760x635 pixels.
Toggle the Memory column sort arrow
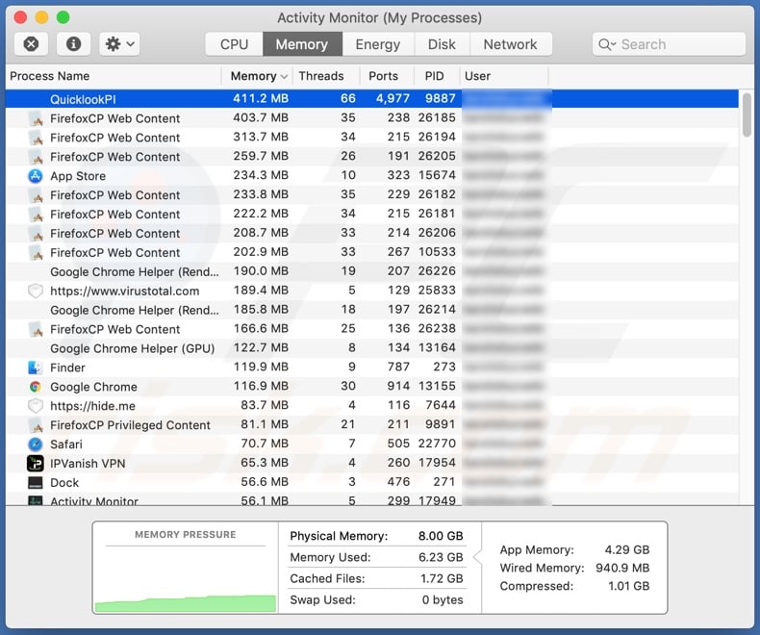[284, 77]
